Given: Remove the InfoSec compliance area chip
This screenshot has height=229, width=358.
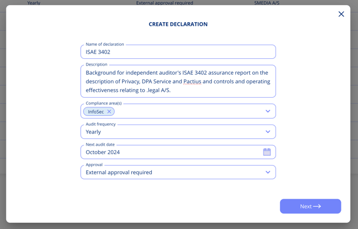Looking at the screenshot, I should [109, 112].
